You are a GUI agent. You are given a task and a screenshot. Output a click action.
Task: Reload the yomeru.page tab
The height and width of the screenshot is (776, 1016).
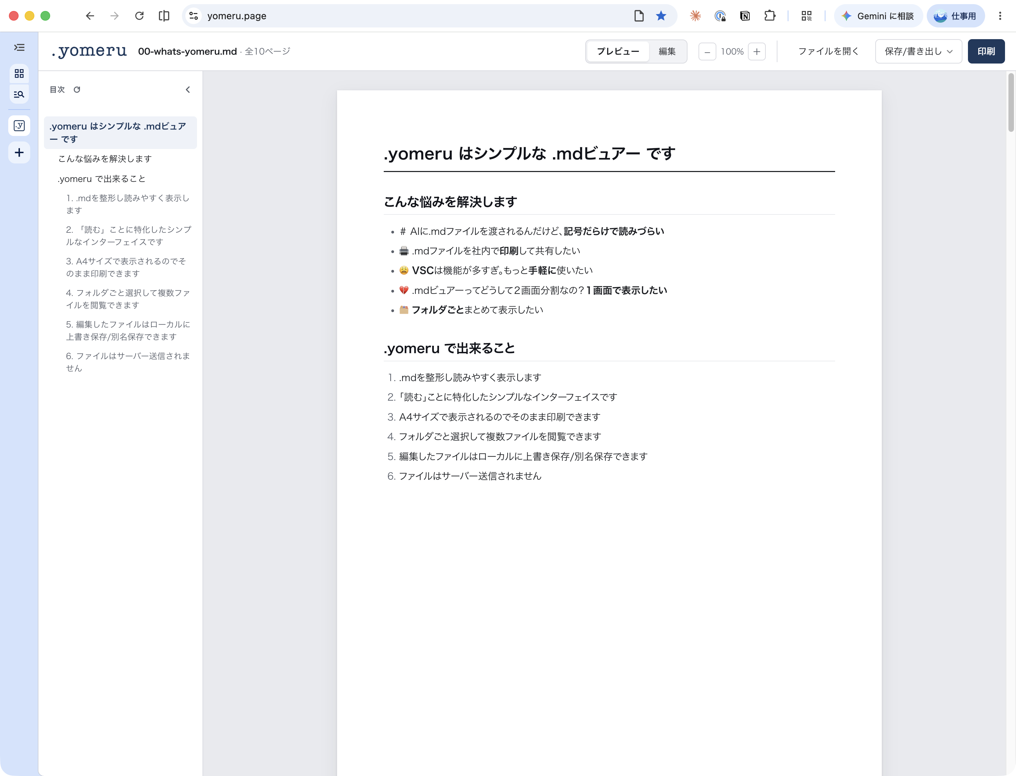pyautogui.click(x=139, y=16)
